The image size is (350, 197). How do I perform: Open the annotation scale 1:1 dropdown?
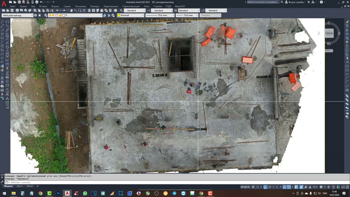(315, 187)
